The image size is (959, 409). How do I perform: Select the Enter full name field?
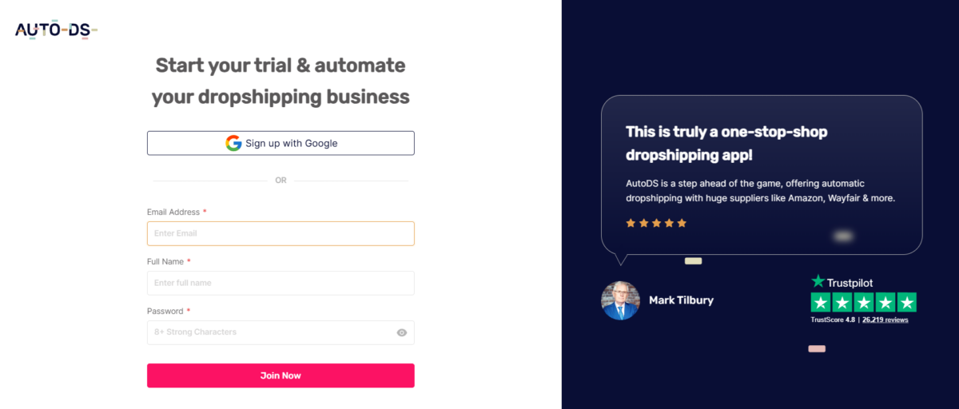tap(281, 283)
